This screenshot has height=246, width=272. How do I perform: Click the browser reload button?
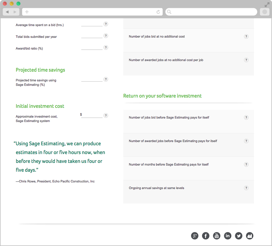[x=158, y=12]
